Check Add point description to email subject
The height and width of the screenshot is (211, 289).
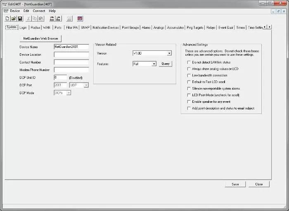point(189,108)
